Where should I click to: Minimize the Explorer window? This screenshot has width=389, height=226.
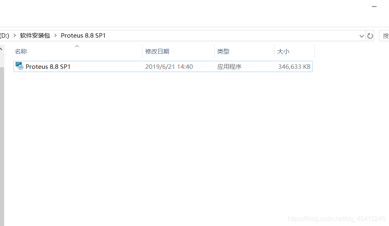(374, 6)
